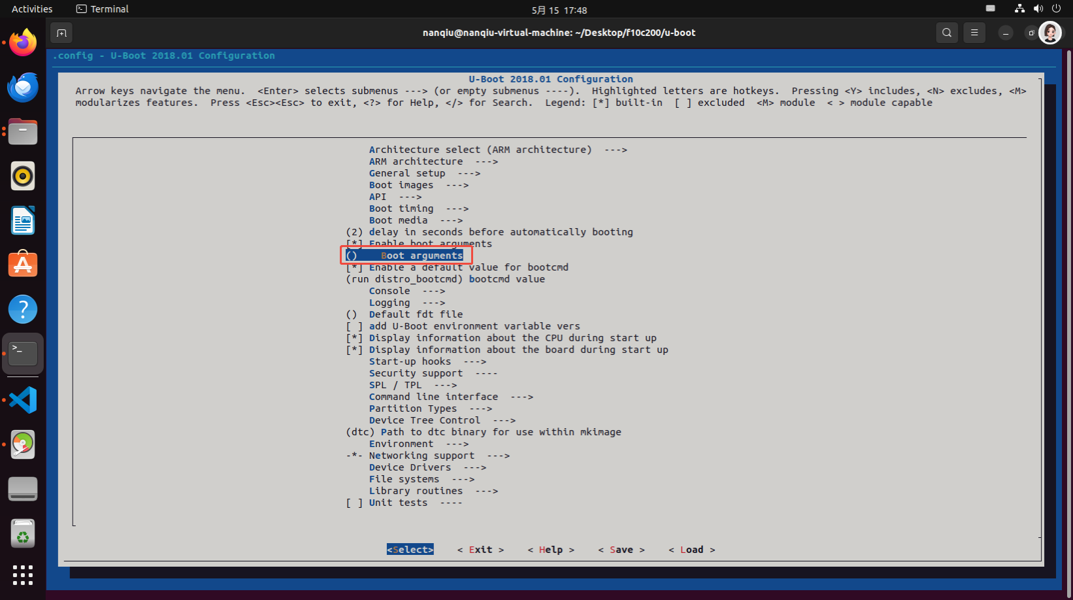Viewport: 1073px width, 600px height.
Task: Launch Visual Studio Code from dock
Action: pos(23,400)
